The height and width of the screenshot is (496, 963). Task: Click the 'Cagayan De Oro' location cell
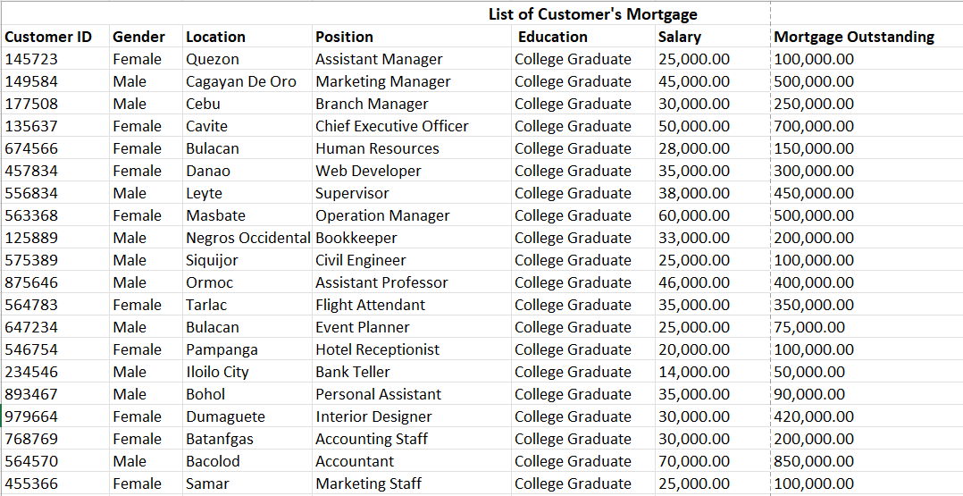coord(241,81)
